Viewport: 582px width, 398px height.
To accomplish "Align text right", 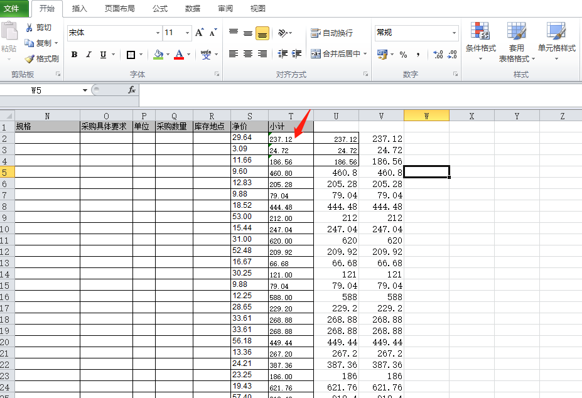I will click(x=262, y=54).
